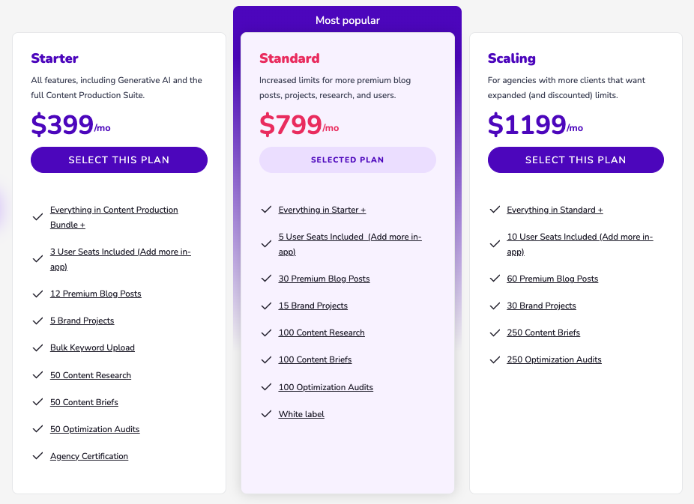The height and width of the screenshot is (504, 694).
Task: Click the 250 Optimization Audits link
Action: [x=554, y=359]
